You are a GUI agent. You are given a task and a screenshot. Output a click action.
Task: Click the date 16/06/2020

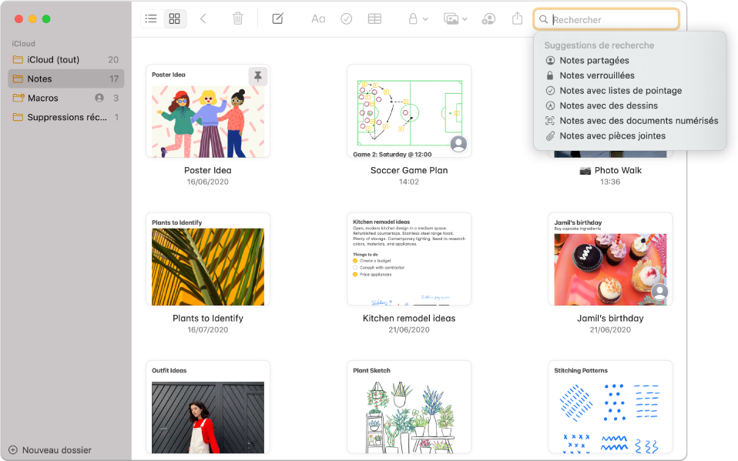coord(207,182)
